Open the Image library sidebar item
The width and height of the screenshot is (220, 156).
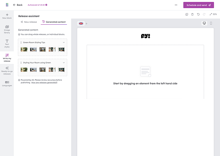click(7, 29)
